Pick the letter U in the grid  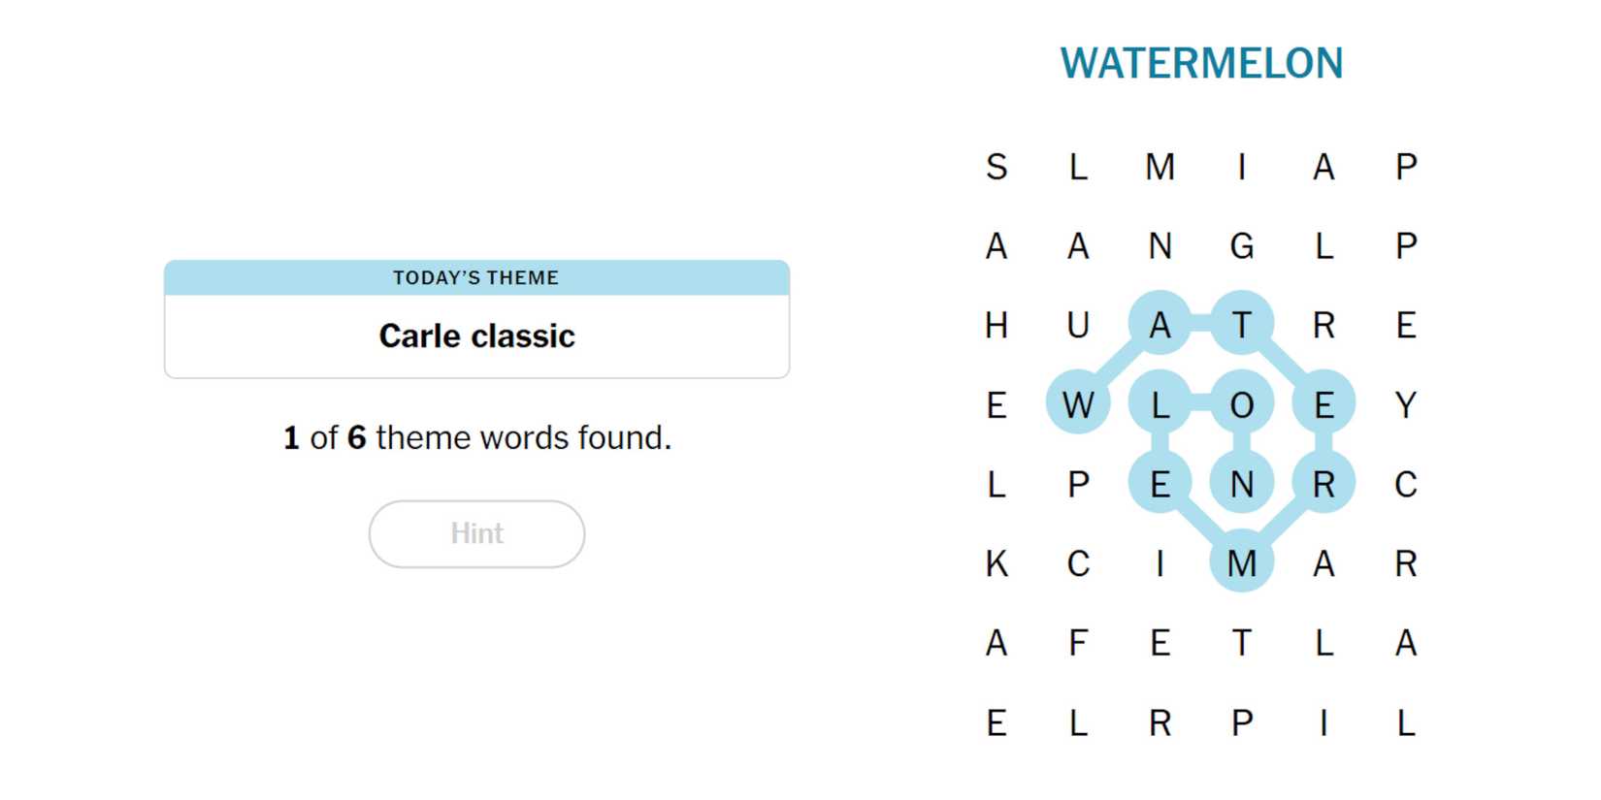(1078, 325)
